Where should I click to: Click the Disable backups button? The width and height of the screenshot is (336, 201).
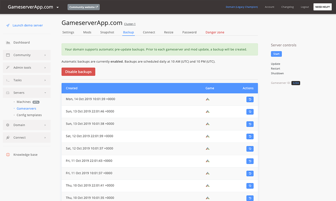[78, 72]
